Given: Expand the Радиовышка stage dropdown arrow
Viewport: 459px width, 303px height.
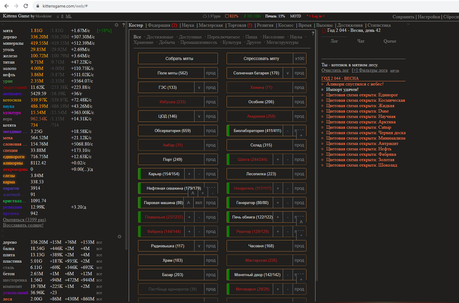Looking at the screenshot, I should coord(199,246).
